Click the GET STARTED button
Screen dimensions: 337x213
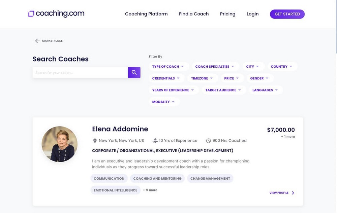[x=287, y=14]
